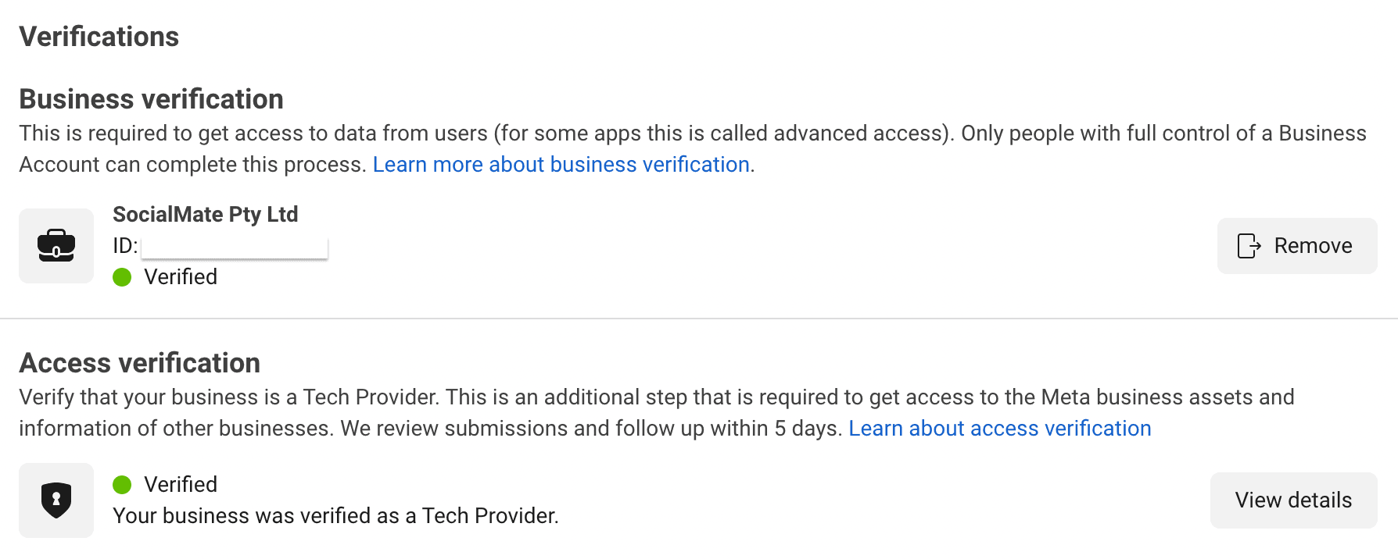Click the Tech Provider verification message text
Image resolution: width=1398 pixels, height=559 pixels.
tap(336, 515)
